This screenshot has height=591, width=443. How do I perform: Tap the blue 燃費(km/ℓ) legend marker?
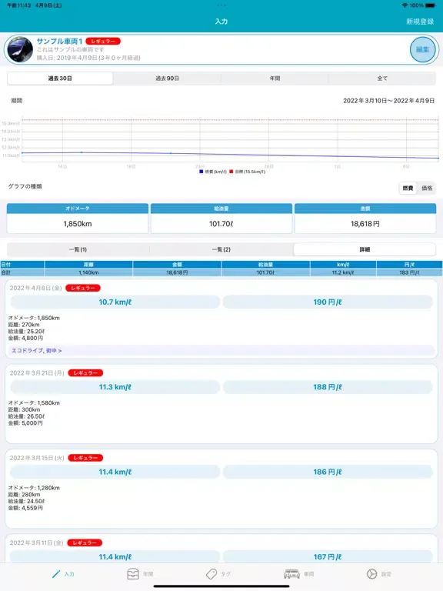tap(202, 172)
